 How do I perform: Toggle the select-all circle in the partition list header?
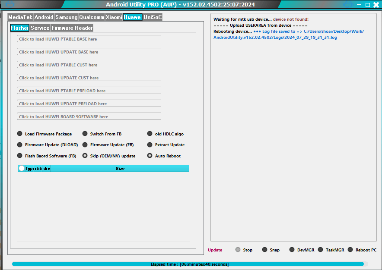21,168
